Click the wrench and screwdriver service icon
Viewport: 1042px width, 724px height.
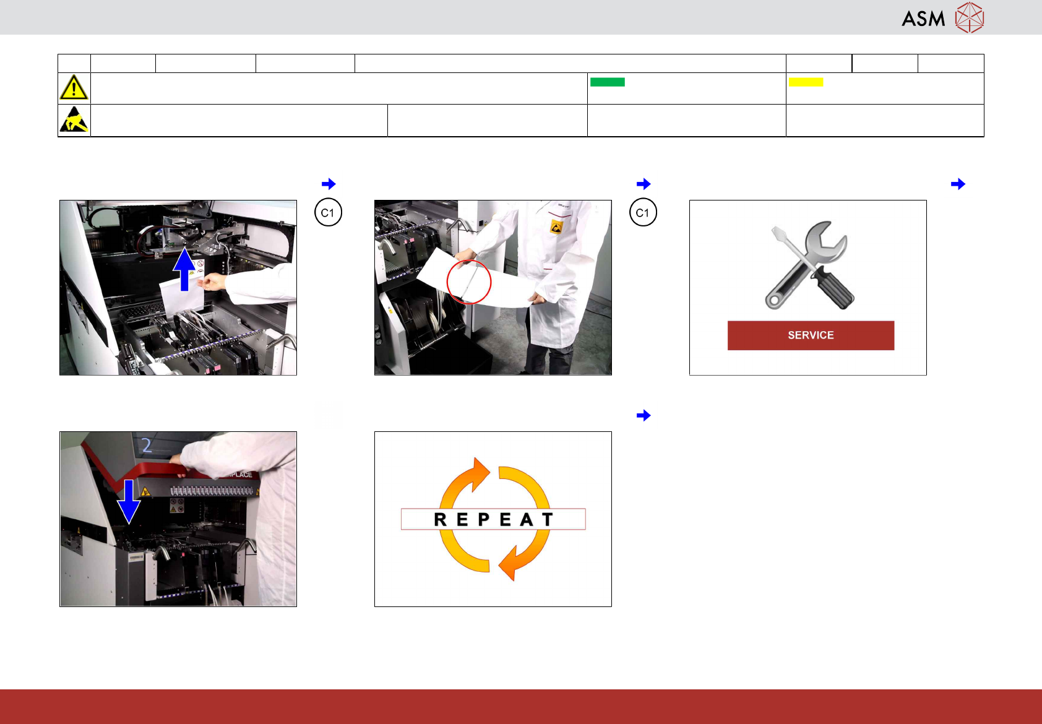pos(809,265)
